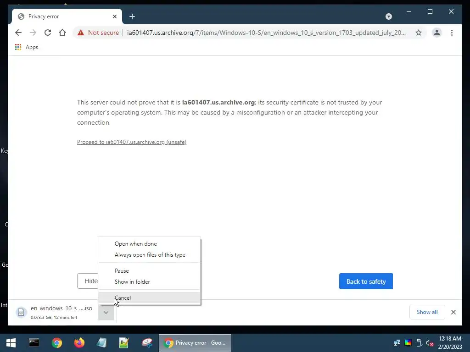Open the green chart taskbar application
The width and height of the screenshot is (470, 352).
click(x=124, y=343)
